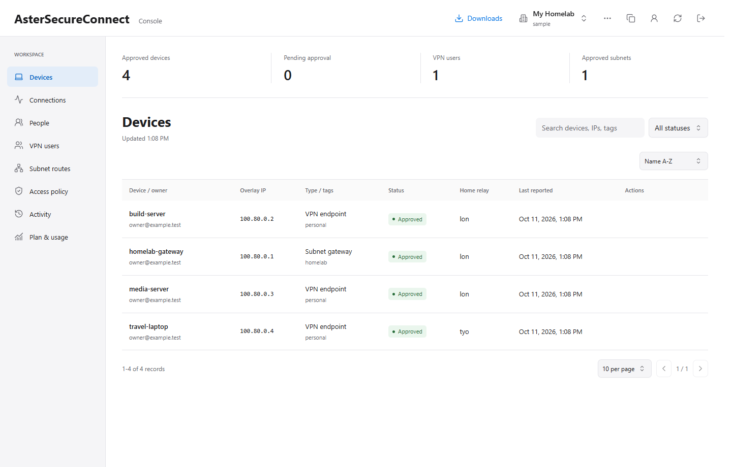Click overlay IP 100.80.0.1
This screenshot has height=467, width=732.
pyautogui.click(x=257, y=256)
